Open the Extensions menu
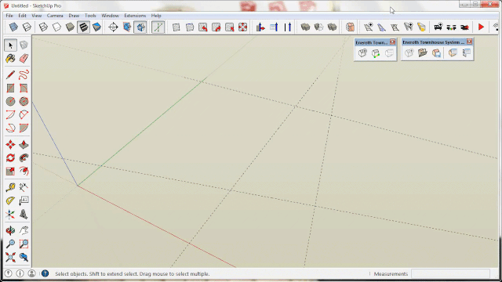 (x=135, y=16)
